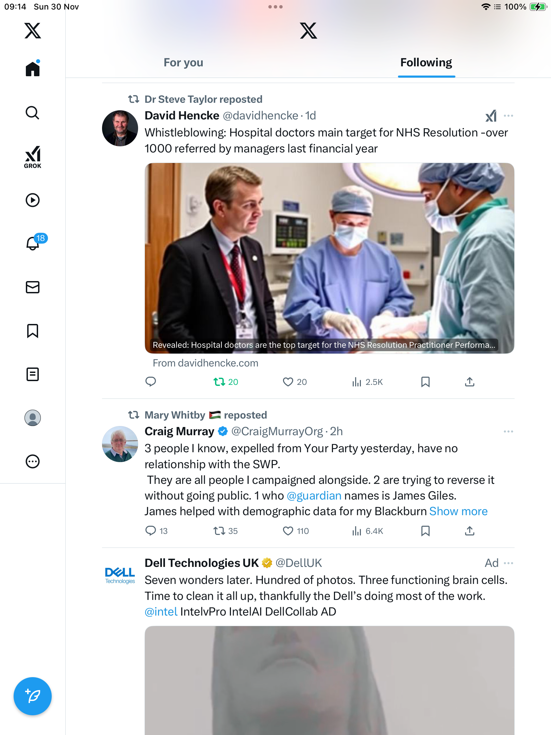Open the Lists icon in sidebar

coord(33,374)
